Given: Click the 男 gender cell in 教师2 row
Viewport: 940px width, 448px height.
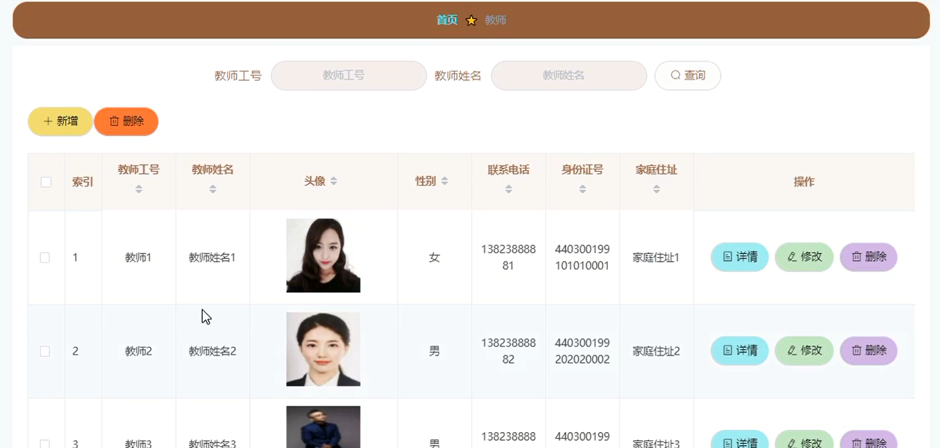Looking at the screenshot, I should [434, 351].
